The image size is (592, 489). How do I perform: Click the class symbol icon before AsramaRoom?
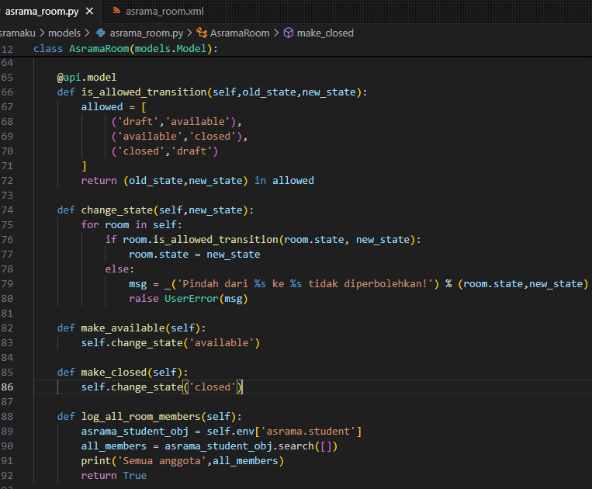[x=202, y=33]
